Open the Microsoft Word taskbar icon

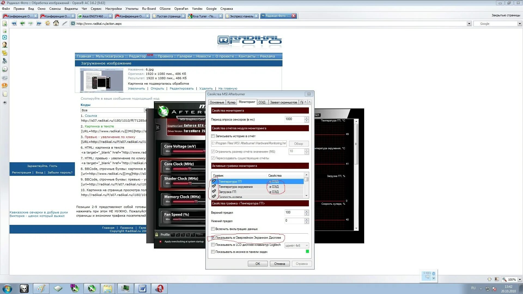(142, 288)
